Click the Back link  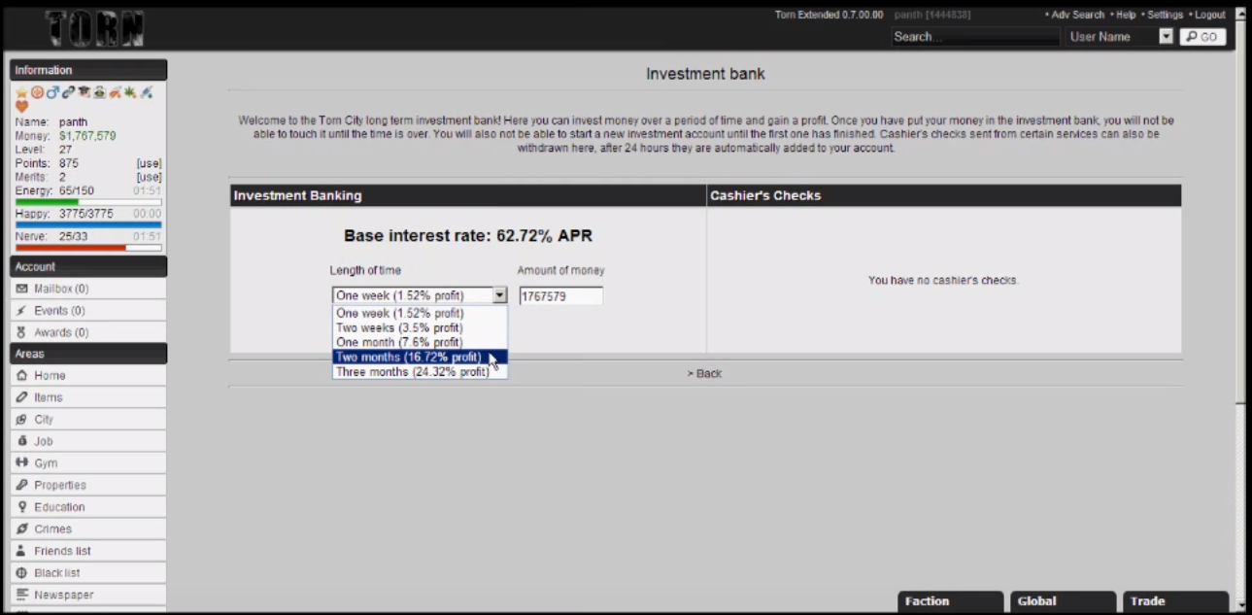(705, 374)
